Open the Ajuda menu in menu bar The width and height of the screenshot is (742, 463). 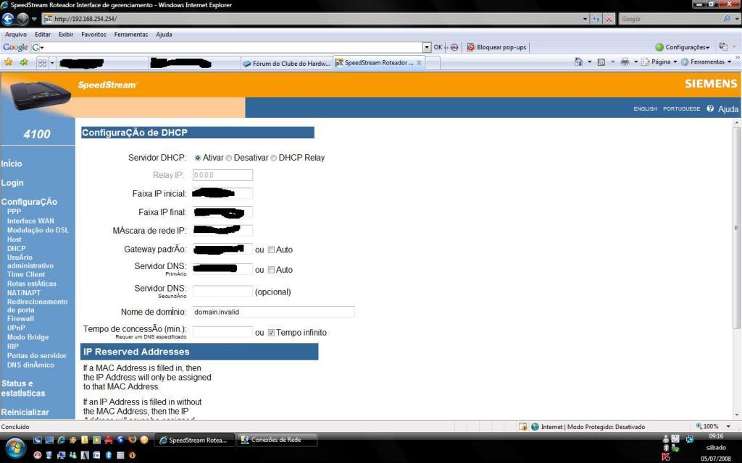(x=164, y=35)
